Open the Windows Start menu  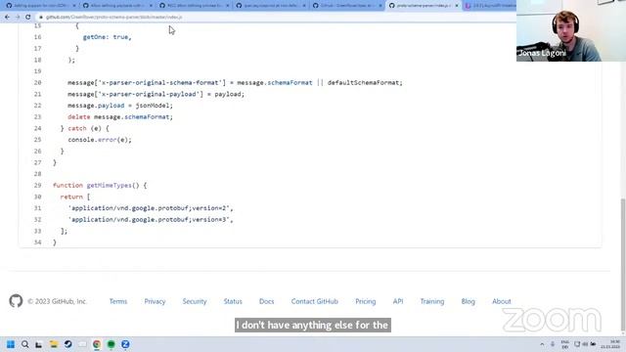tap(11, 344)
